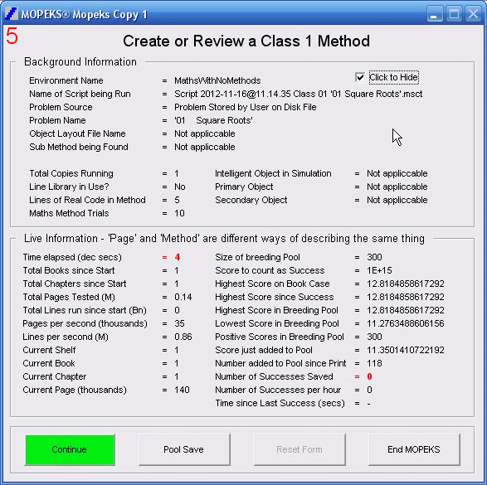This screenshot has width=487, height=485.
Task: Close the MOPEKS window
Action: (473, 14)
